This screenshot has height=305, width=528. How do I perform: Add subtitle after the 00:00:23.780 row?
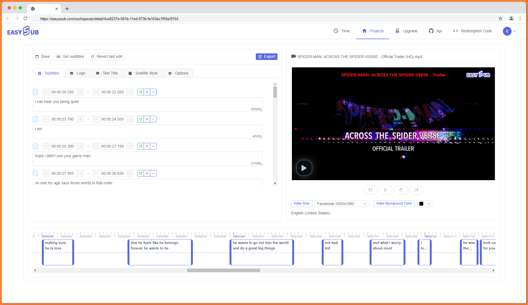click(147, 119)
